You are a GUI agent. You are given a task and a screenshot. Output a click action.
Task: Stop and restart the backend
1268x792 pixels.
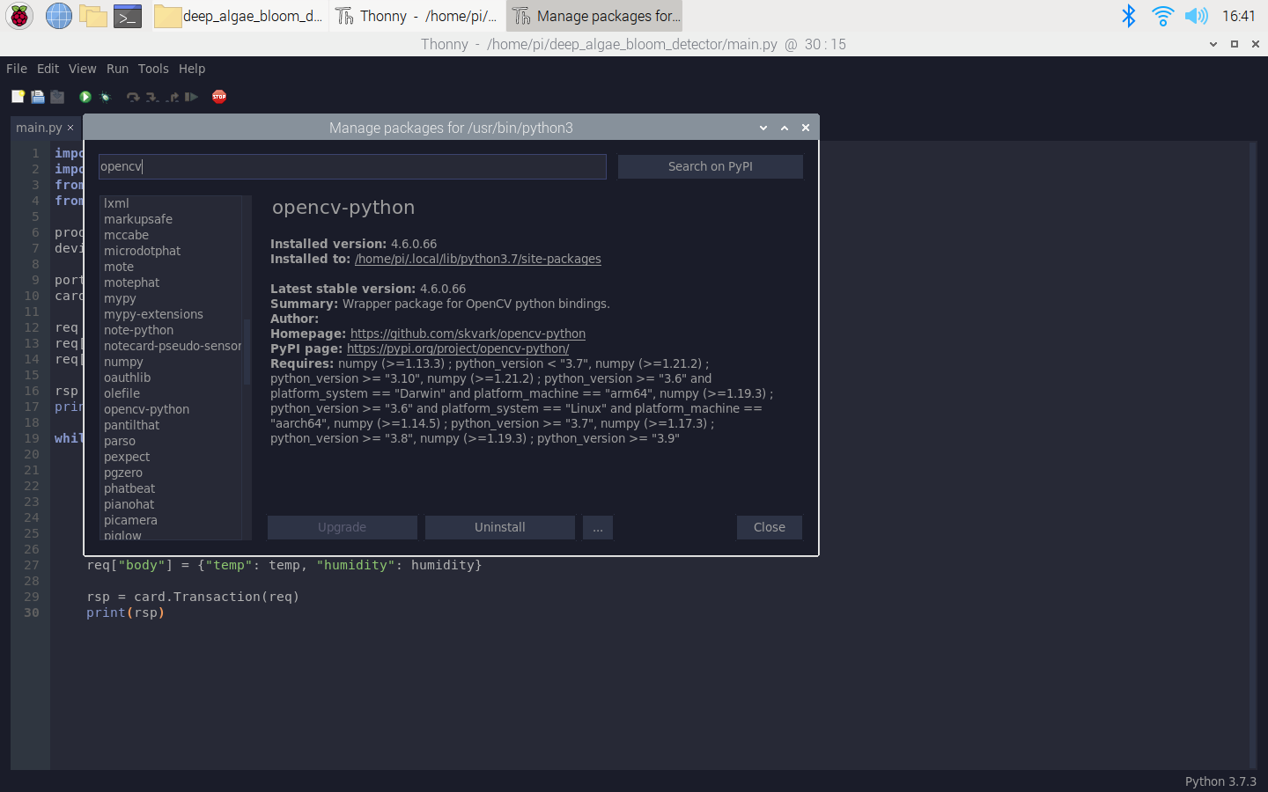pos(218,97)
